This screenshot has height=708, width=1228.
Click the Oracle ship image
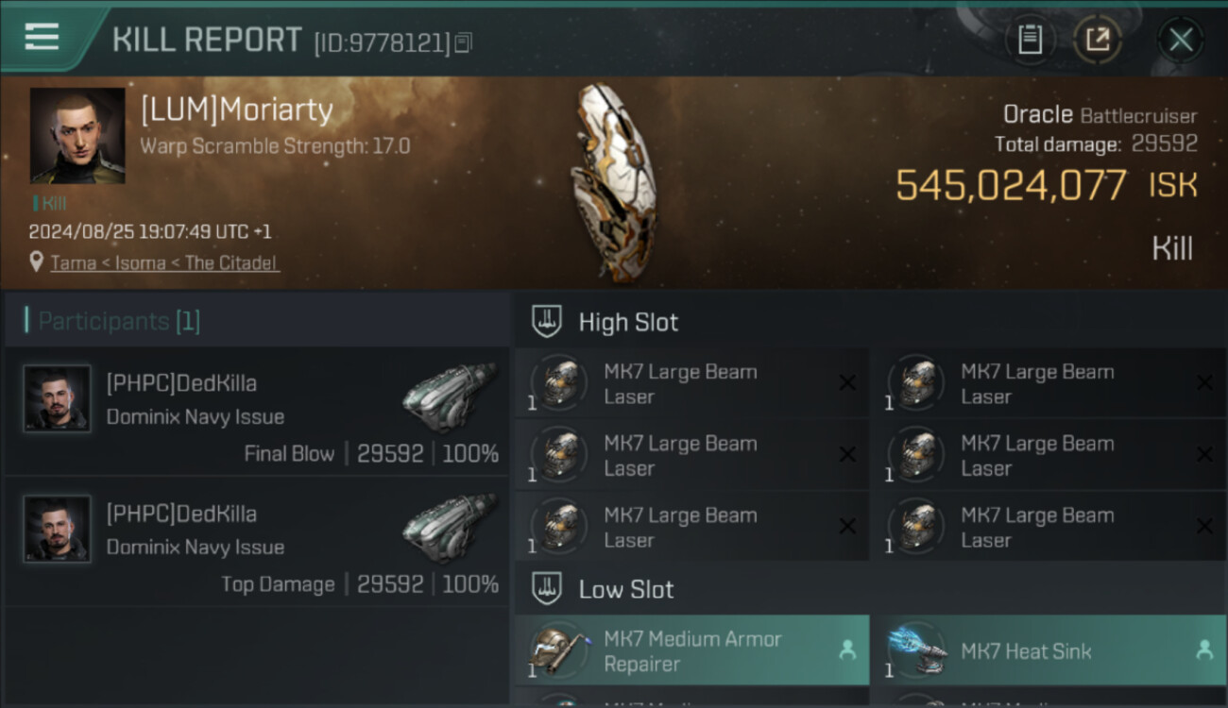tap(612, 182)
